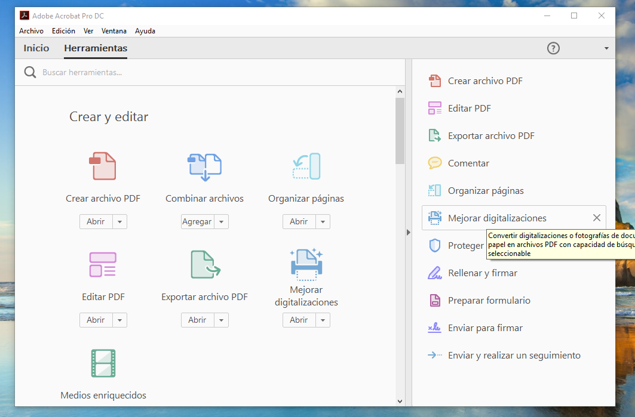Open the Abrir dropdown under Editar PDF
This screenshot has height=417, width=635.
coord(119,320)
